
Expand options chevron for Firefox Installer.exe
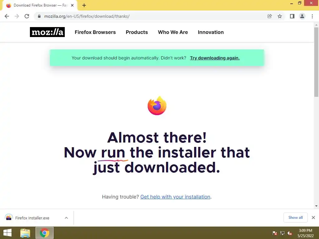66,218
